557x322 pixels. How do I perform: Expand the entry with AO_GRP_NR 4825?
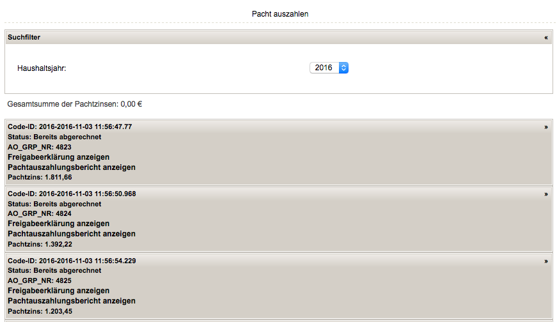click(546, 261)
